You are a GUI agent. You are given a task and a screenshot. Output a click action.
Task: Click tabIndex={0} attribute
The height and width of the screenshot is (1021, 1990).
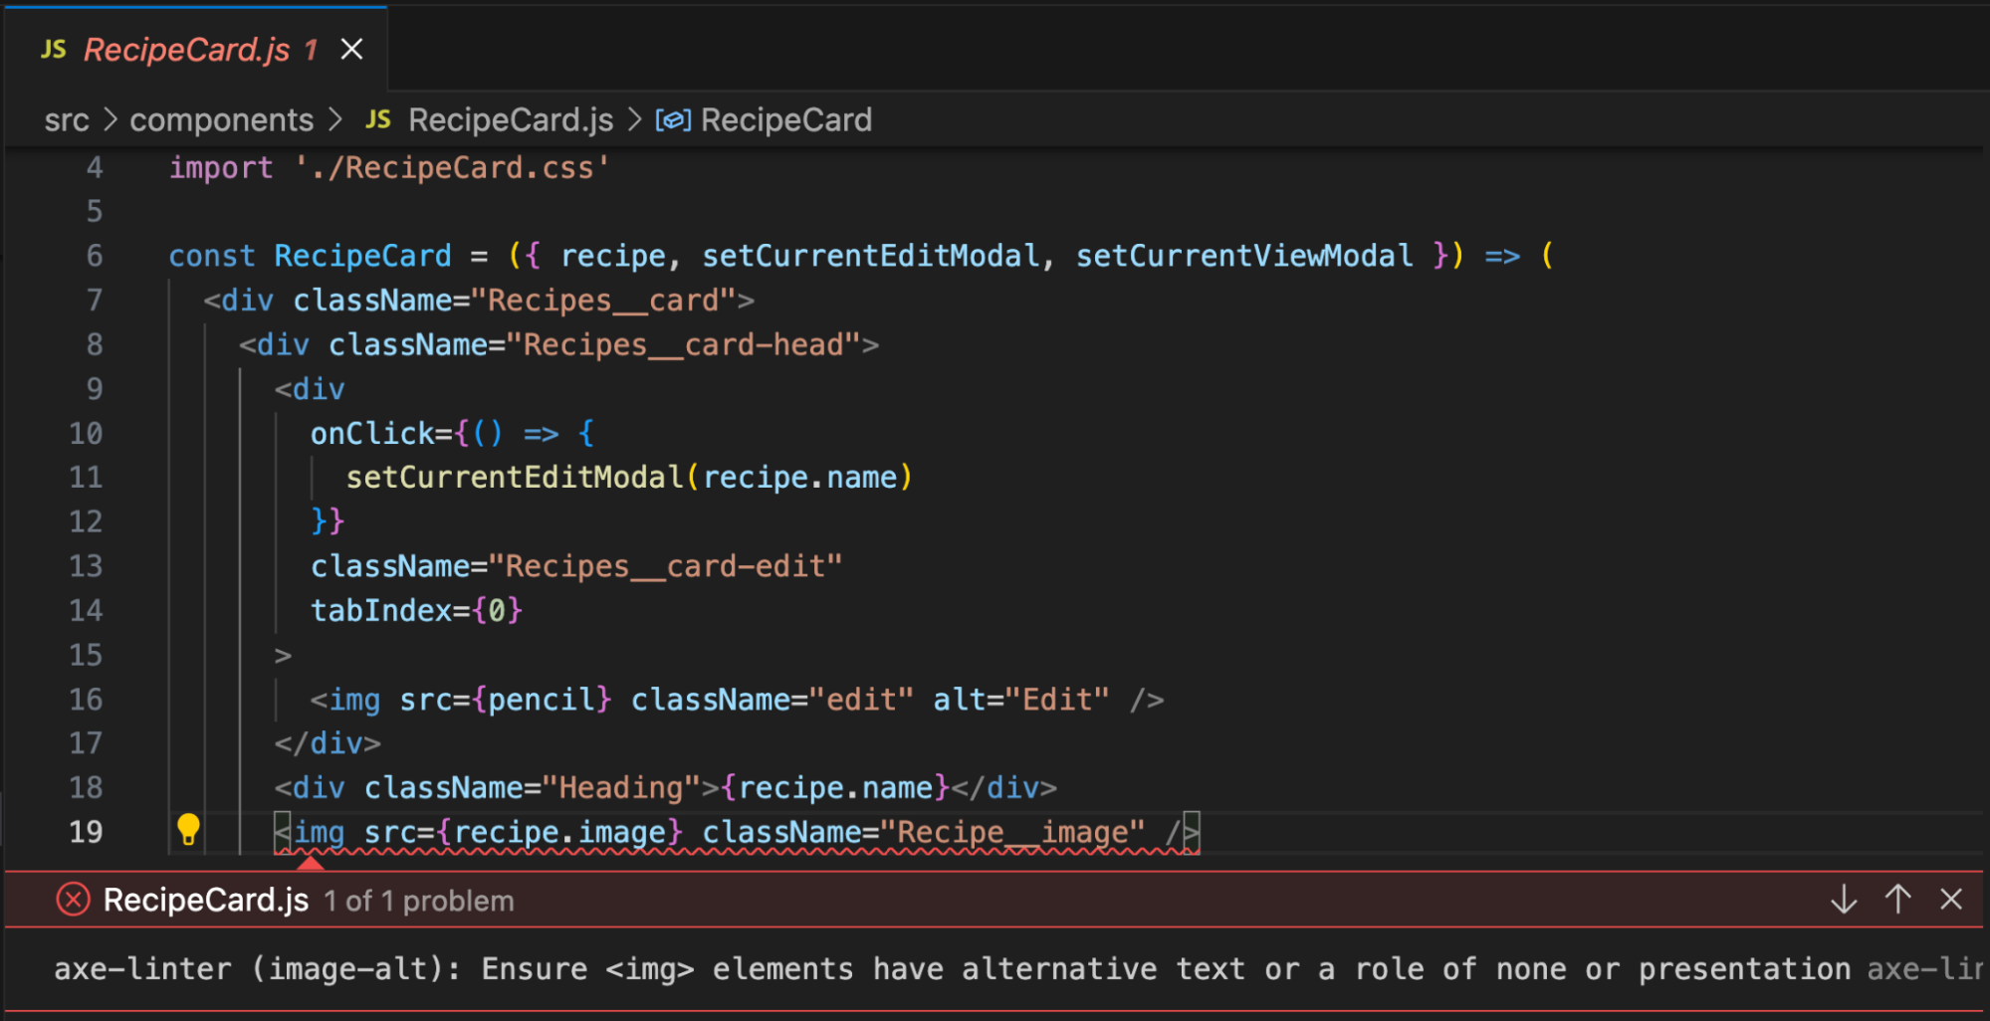coord(416,610)
